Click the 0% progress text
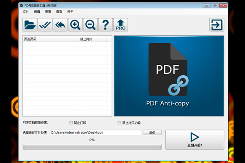245x163 pixels. [92, 140]
